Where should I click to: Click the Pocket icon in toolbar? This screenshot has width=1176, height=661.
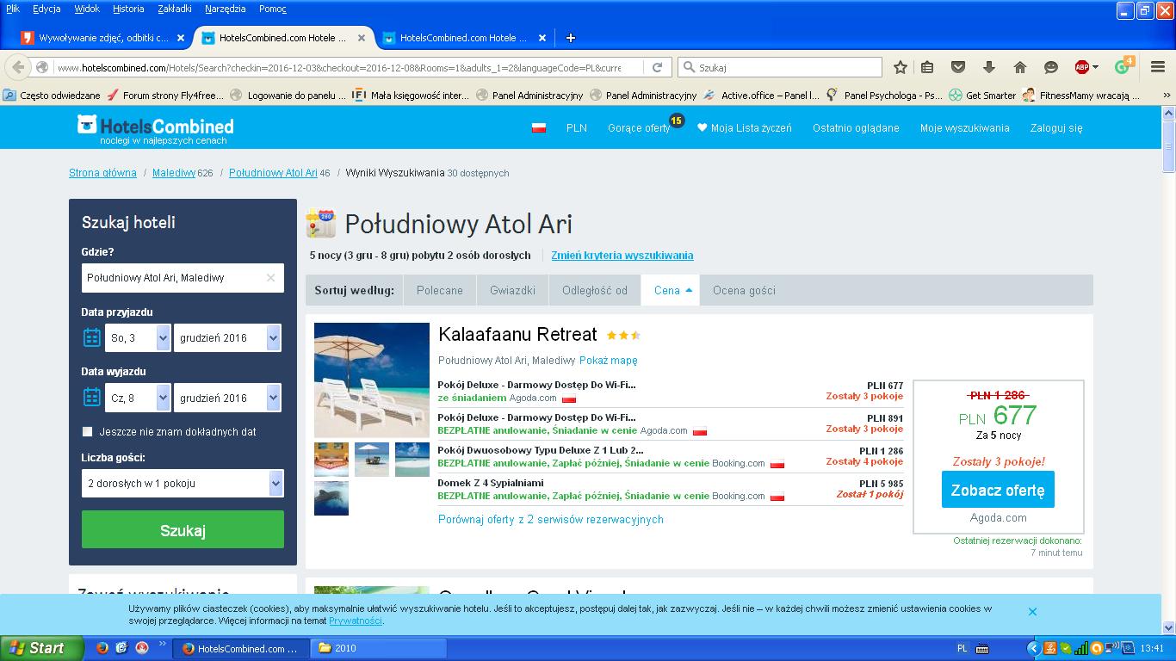point(958,67)
